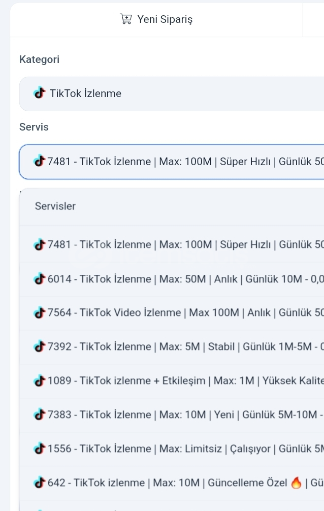Click the TikTok icon in the selected Servis box
This screenshot has height=511, width=324.
pyautogui.click(x=40, y=161)
